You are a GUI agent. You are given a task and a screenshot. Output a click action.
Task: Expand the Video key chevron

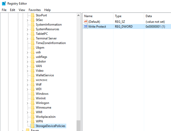tap(27, 71)
